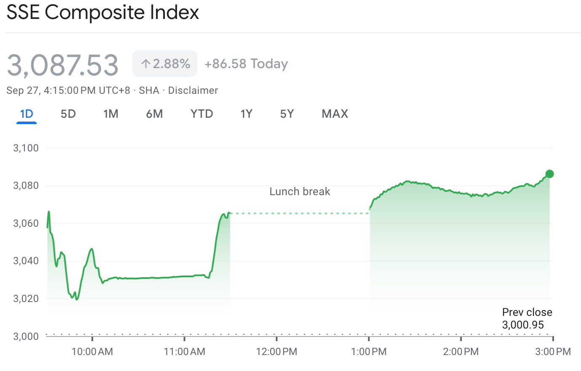Viewport: 581px width, 371px height.
Task: Select the 1D time range tab
Action: (27, 114)
